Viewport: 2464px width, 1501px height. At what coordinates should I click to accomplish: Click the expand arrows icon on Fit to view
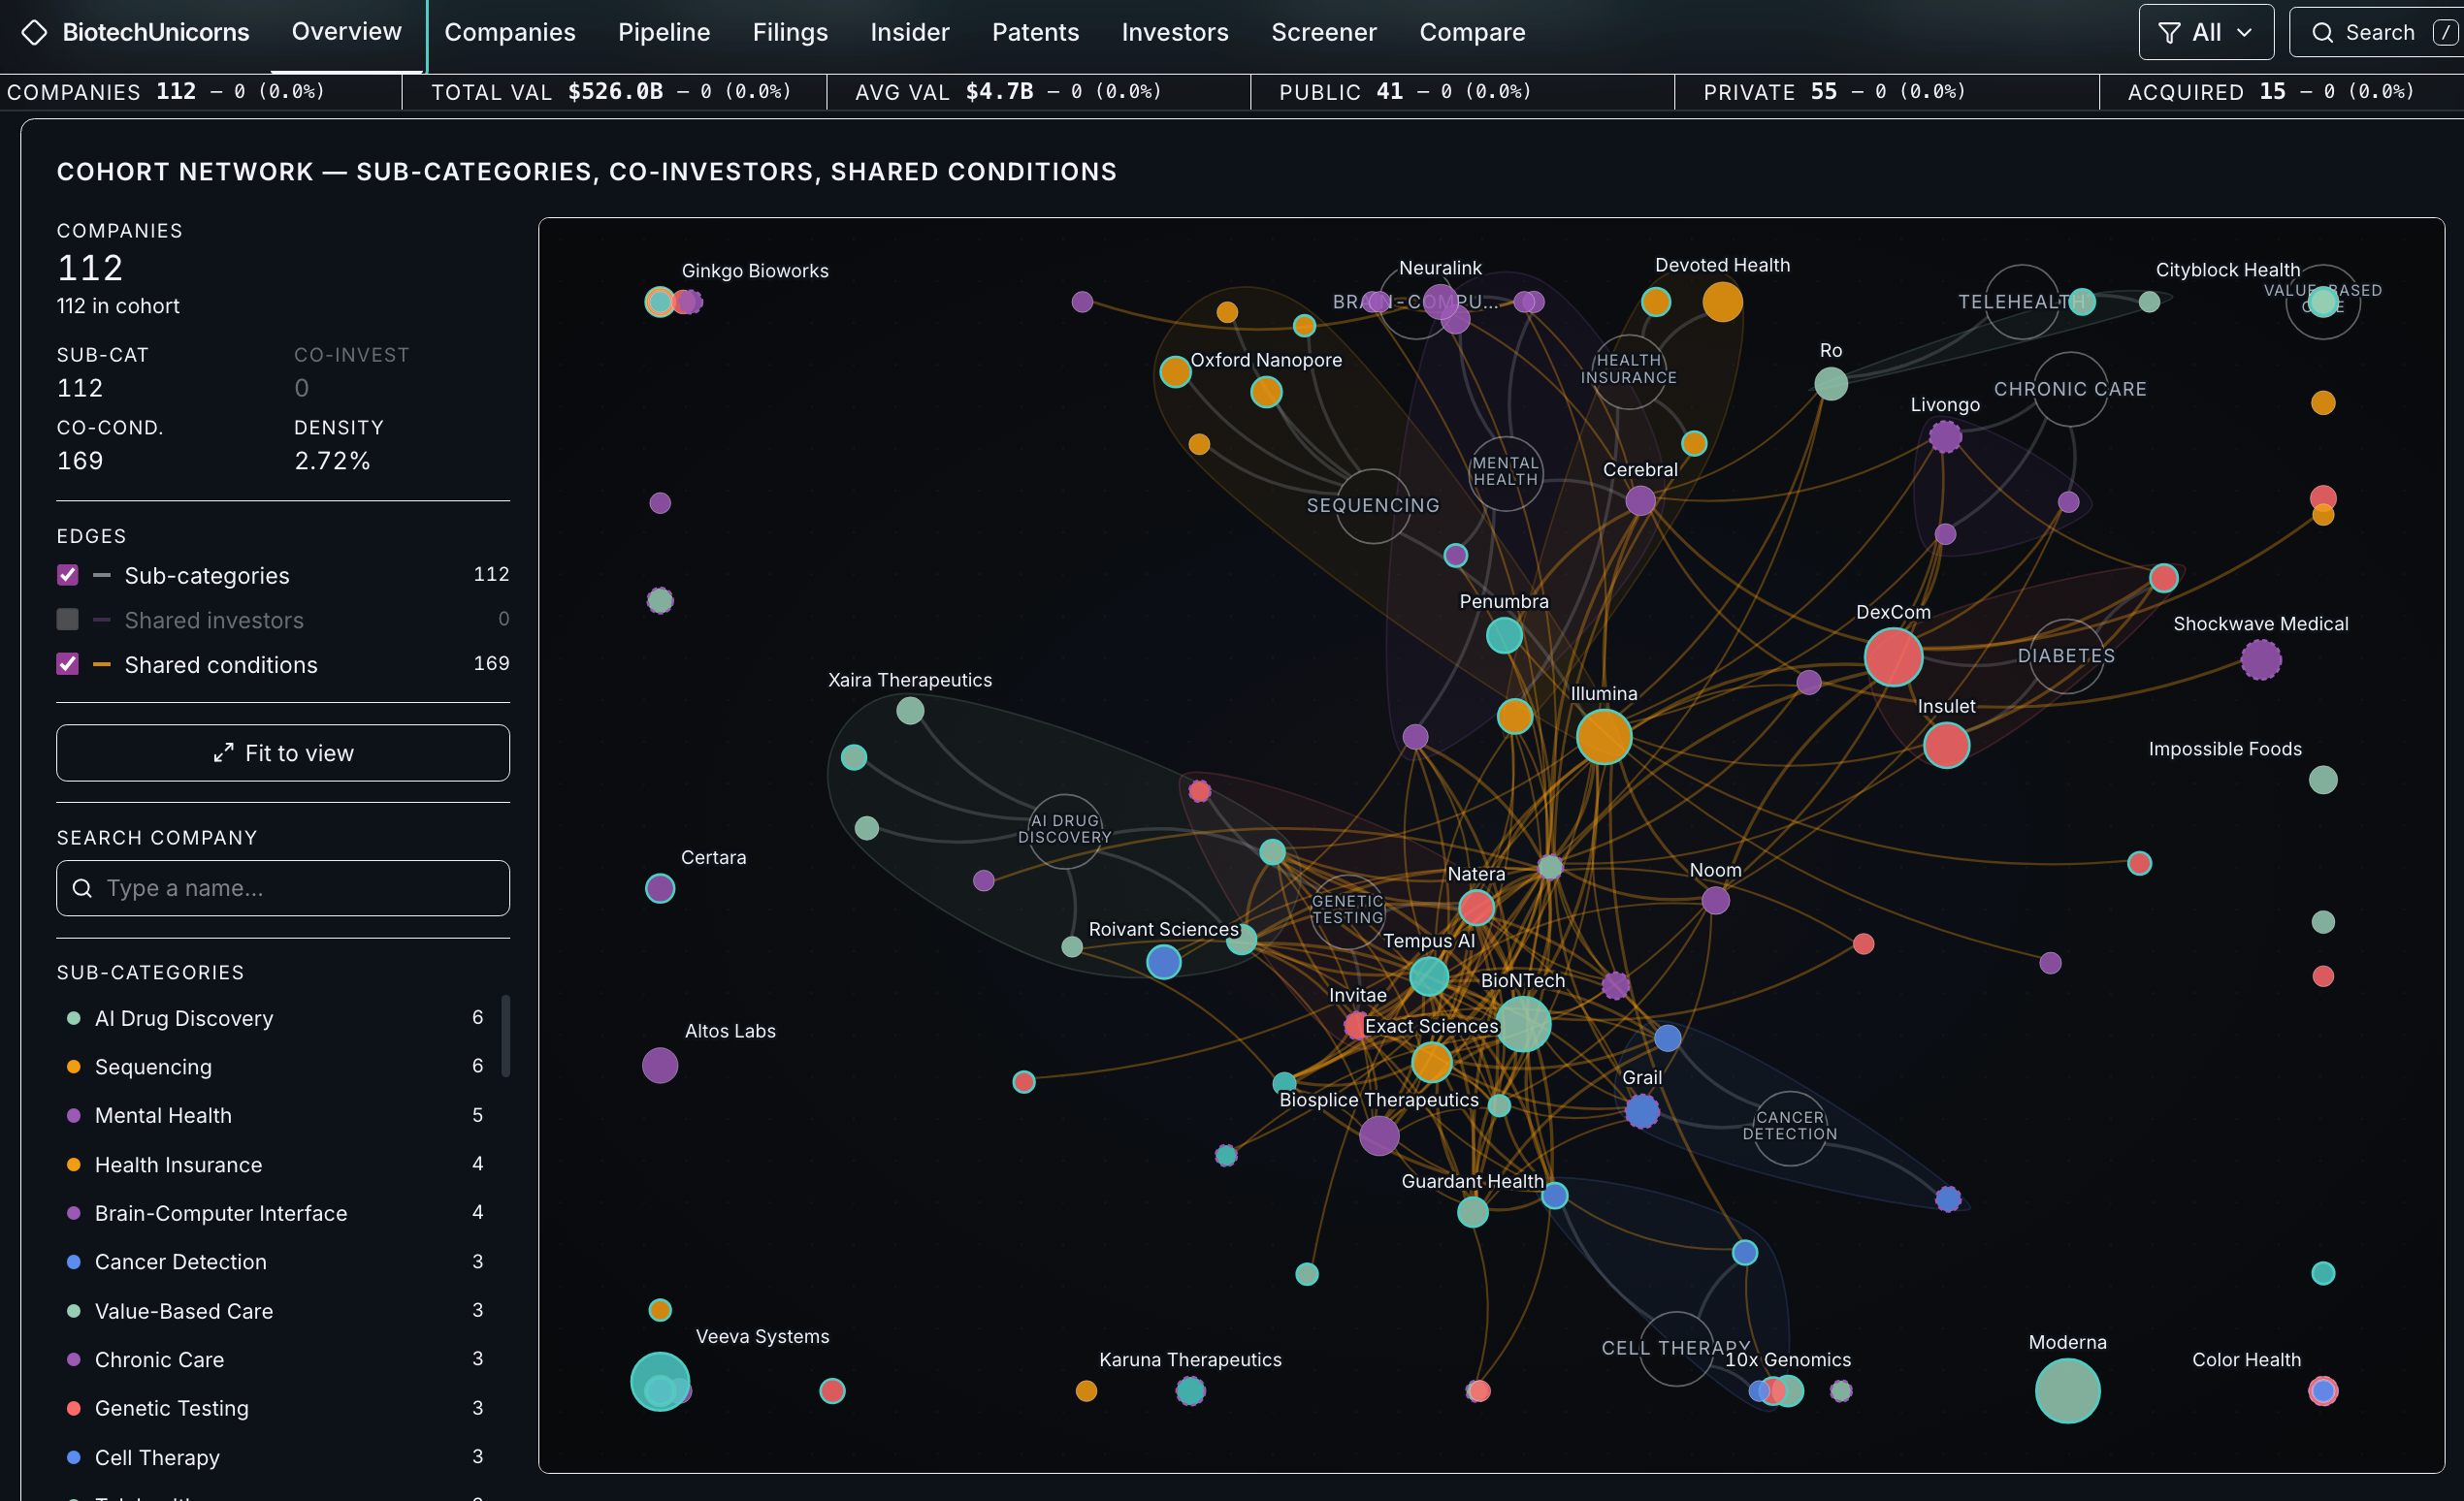coord(224,753)
